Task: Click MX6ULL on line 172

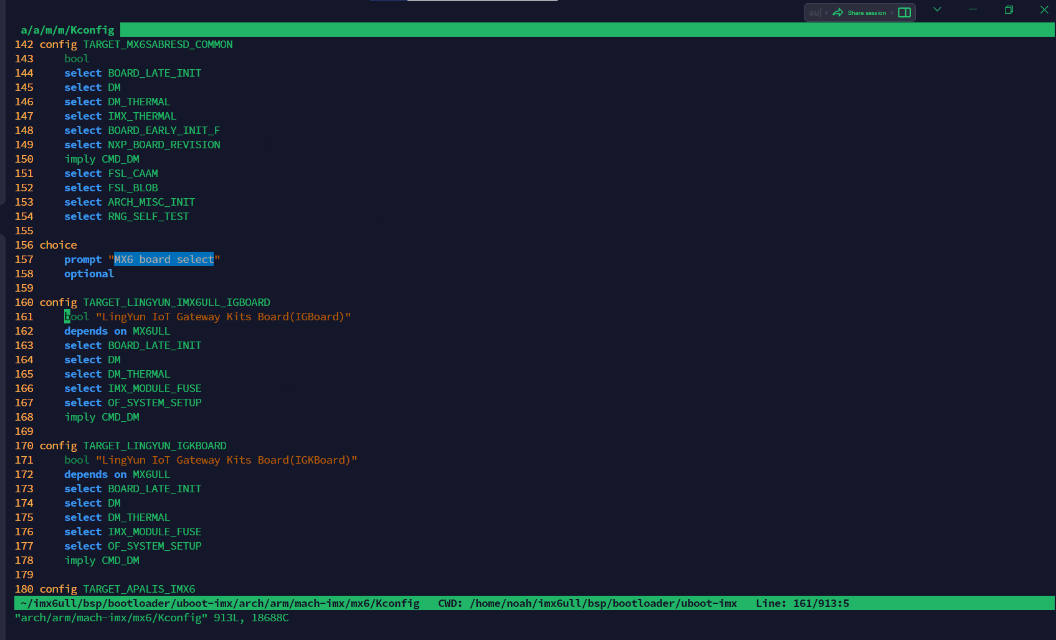Action: (x=151, y=474)
